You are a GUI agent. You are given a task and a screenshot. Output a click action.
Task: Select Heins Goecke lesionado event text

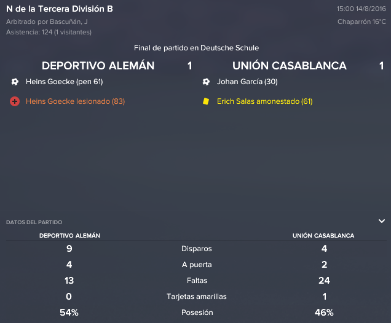tap(75, 101)
